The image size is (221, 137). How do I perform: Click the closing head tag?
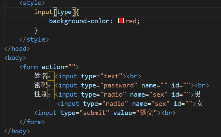coord(17,49)
